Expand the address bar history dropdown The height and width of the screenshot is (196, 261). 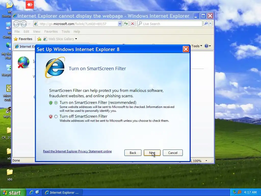click(x=120, y=24)
